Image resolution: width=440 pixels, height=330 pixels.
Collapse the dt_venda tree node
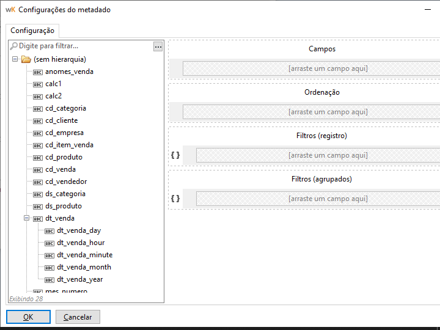[26, 218]
